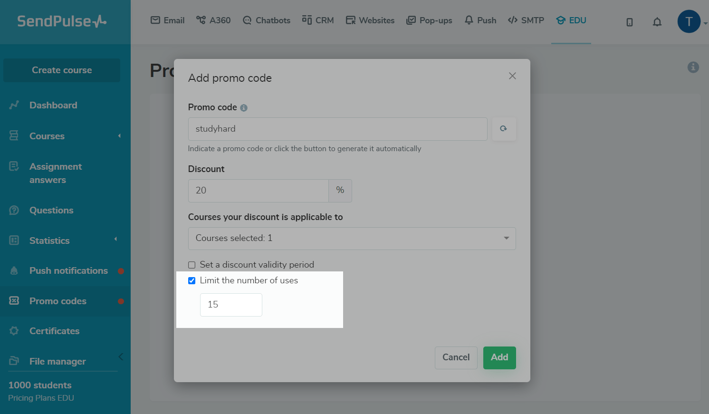Open the Chatbots section
This screenshot has height=414, width=709.
click(x=266, y=20)
